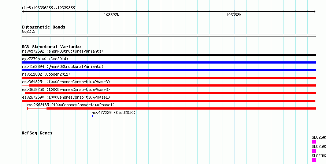Viewport: 326px width, 164px height.
Task: Open the esv3618250 variant label
Action: click(66, 89)
